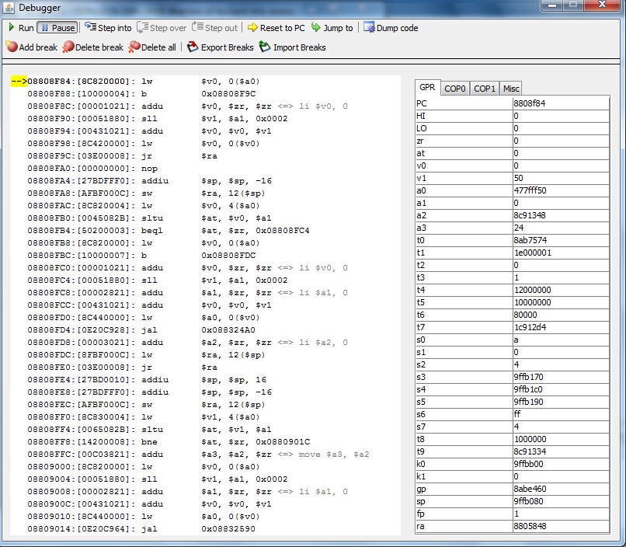Toggle the Pause button

(57, 28)
